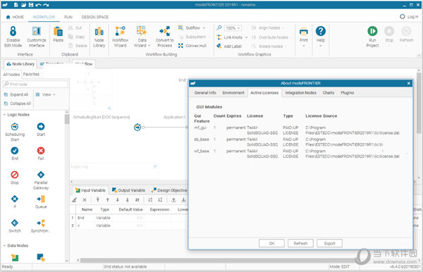This screenshot has height=272, width=423.
Task: Open the 100% zoom level dropdown
Action: pyautogui.click(x=233, y=27)
